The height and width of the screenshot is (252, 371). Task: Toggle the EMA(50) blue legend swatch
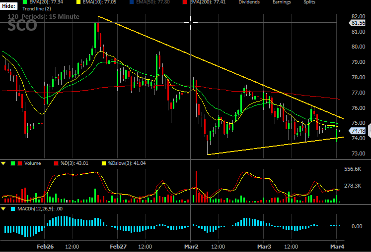132,2
